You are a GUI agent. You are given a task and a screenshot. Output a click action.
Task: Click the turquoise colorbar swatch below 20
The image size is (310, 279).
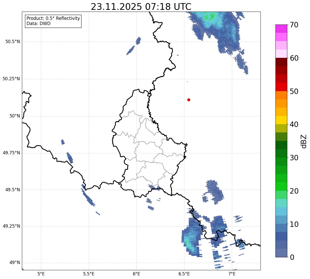click(x=281, y=203)
